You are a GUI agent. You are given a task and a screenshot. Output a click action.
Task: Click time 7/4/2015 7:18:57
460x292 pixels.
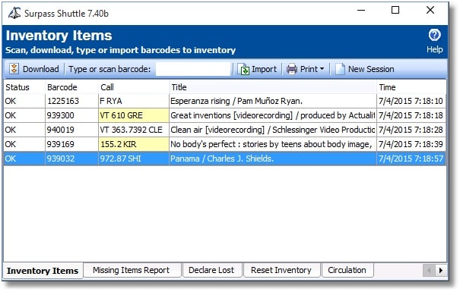tap(411, 159)
